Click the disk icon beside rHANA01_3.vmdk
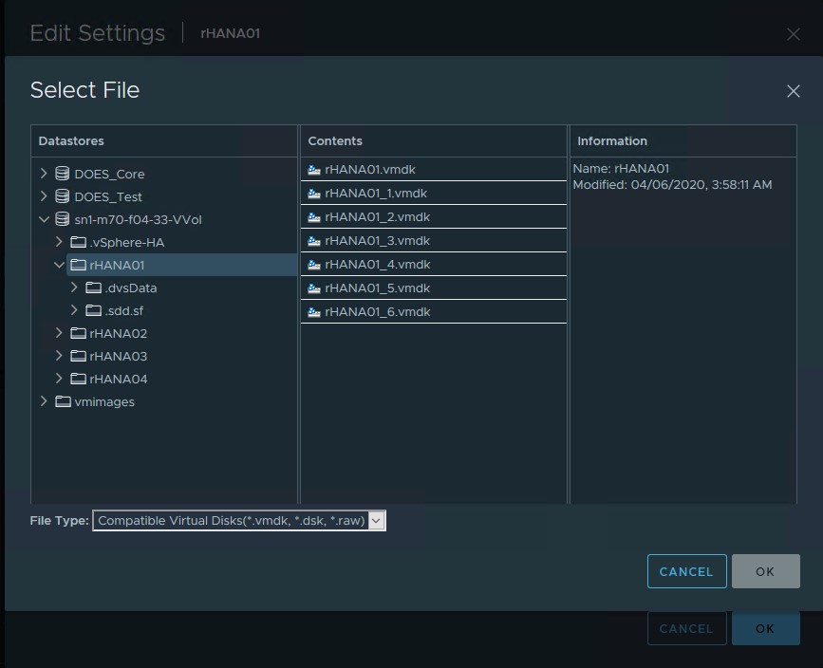Screen dimensions: 823x668 click(x=314, y=240)
